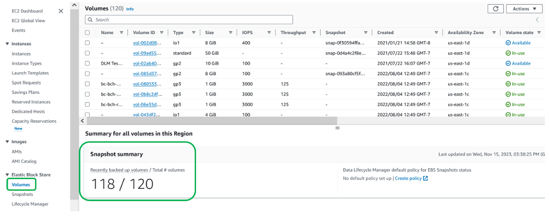Select checkbox for DLM Tes volume row
The width and height of the screenshot is (549, 217).
pos(87,63)
